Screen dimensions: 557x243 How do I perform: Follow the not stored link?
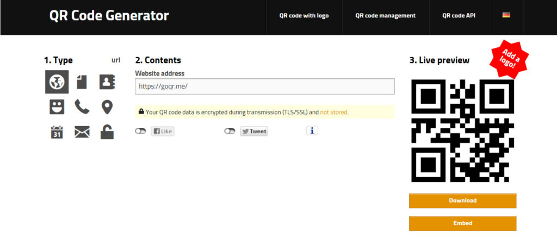point(335,113)
